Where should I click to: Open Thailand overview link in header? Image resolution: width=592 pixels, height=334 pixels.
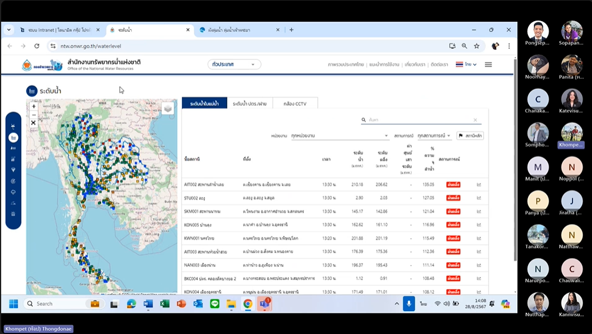[x=346, y=65]
